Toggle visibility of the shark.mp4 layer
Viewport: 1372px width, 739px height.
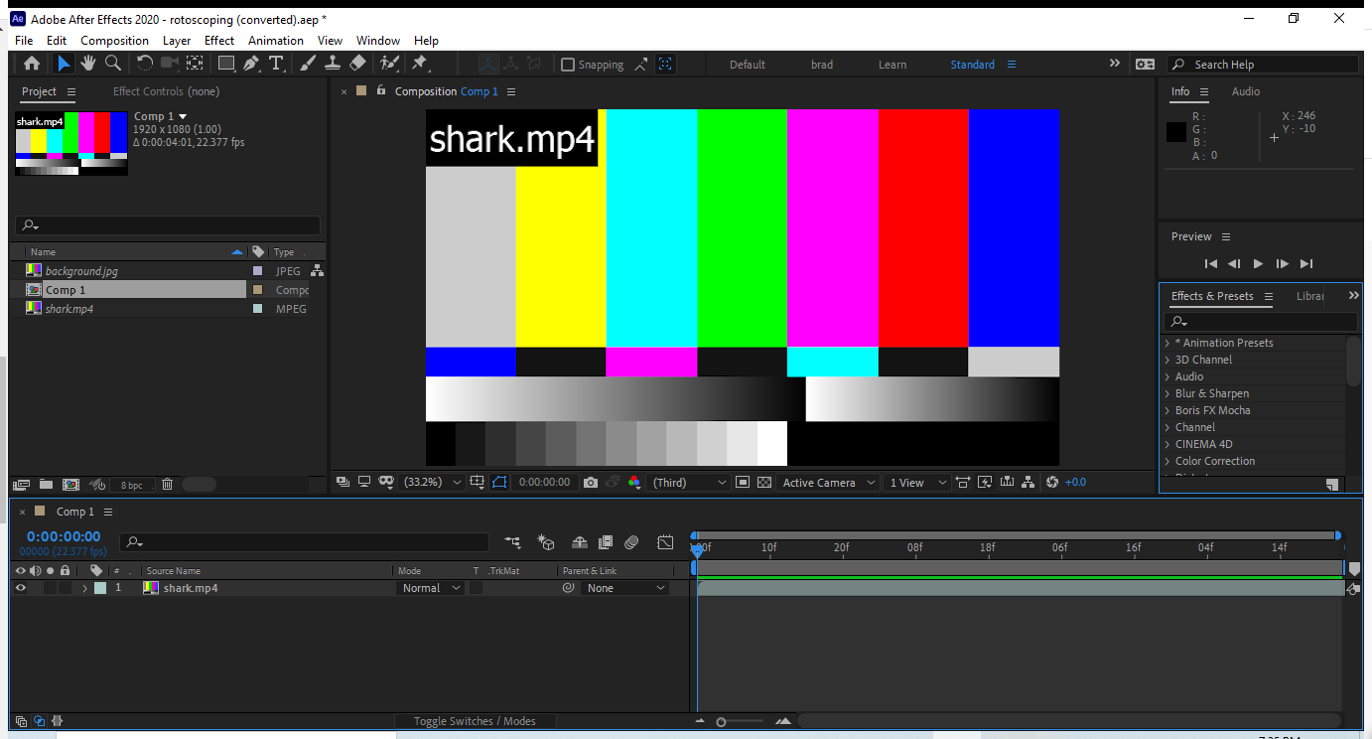coord(20,587)
